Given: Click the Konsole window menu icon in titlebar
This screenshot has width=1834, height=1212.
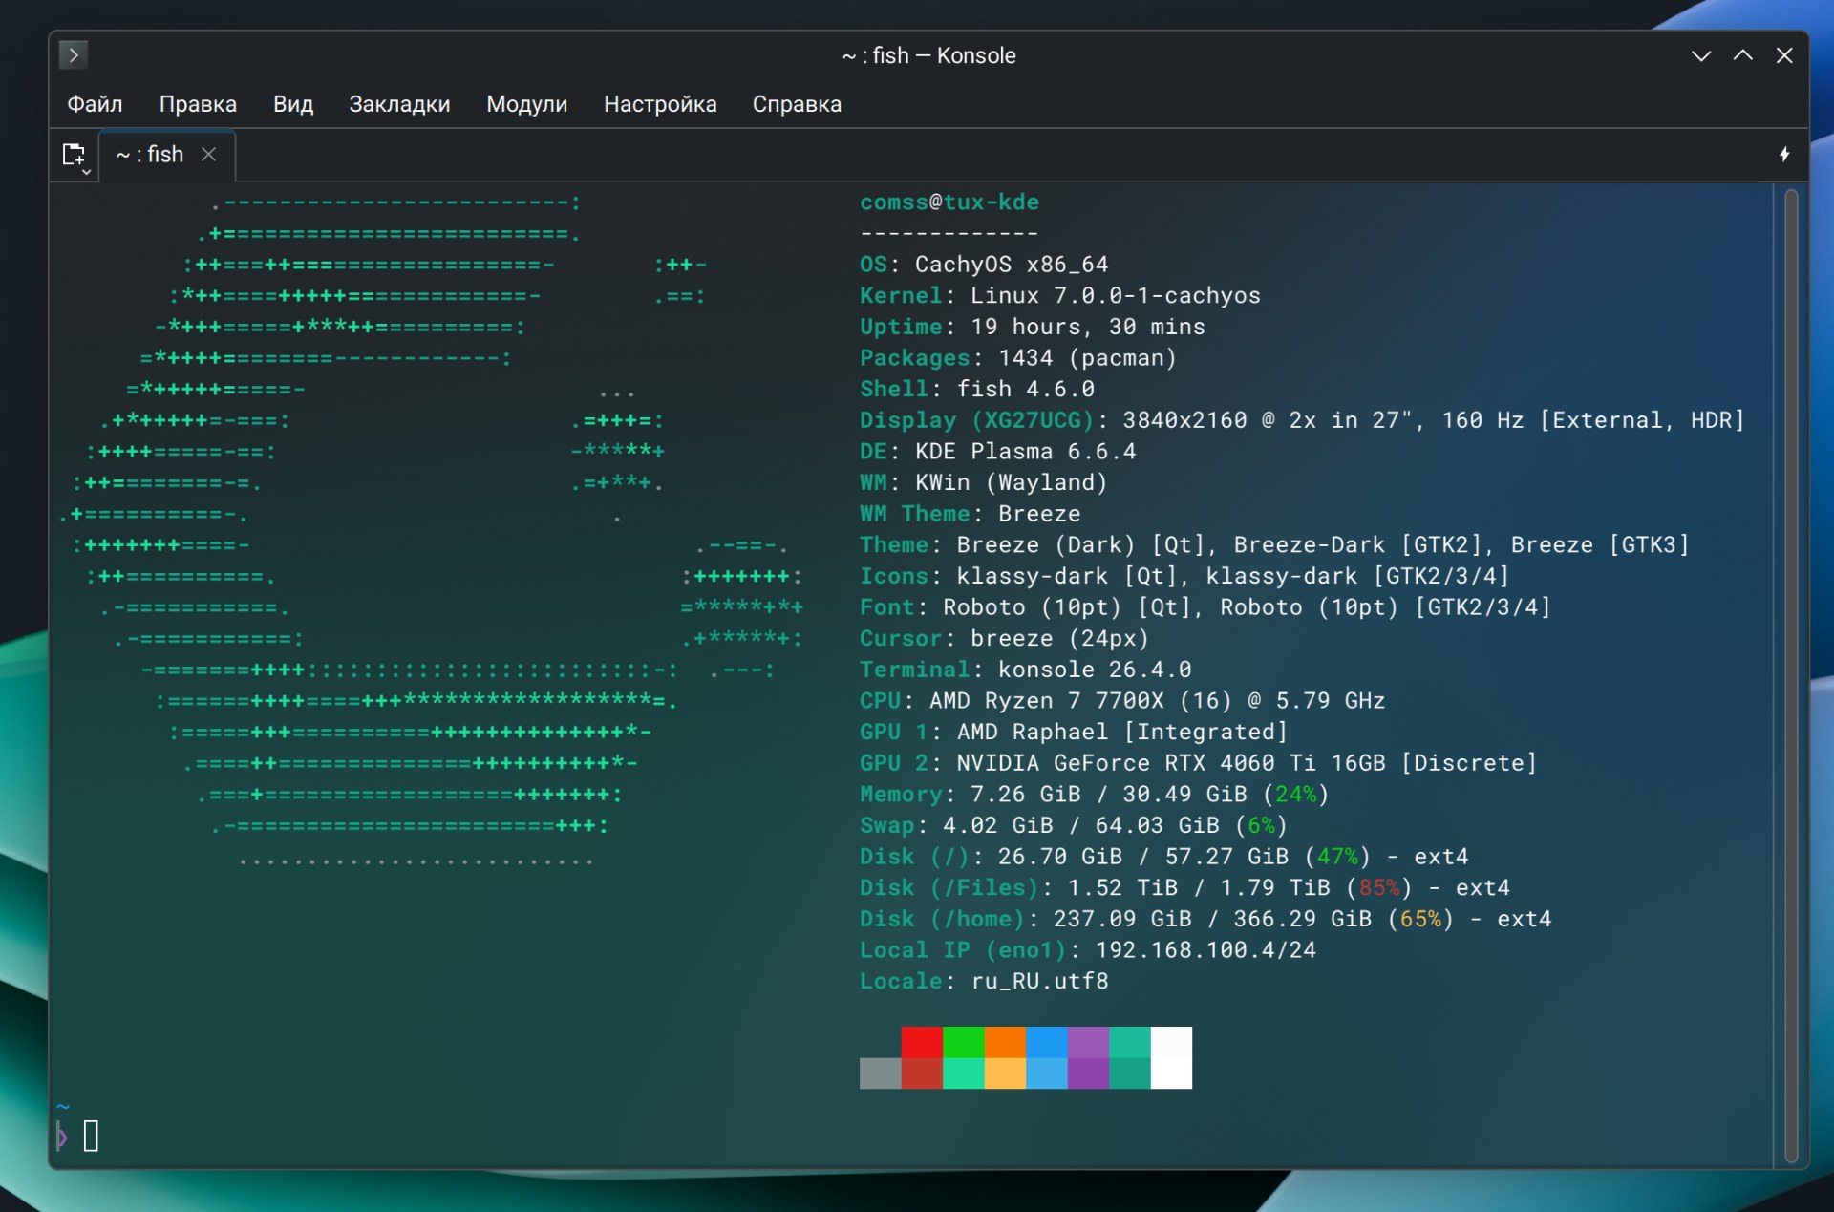Looking at the screenshot, I should coord(74,54).
